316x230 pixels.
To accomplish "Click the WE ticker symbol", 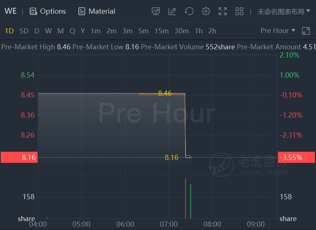I will [x=10, y=11].
